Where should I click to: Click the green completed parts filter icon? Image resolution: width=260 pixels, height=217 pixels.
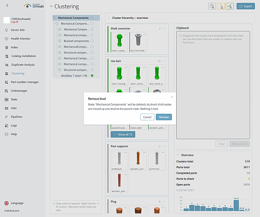point(229,6)
